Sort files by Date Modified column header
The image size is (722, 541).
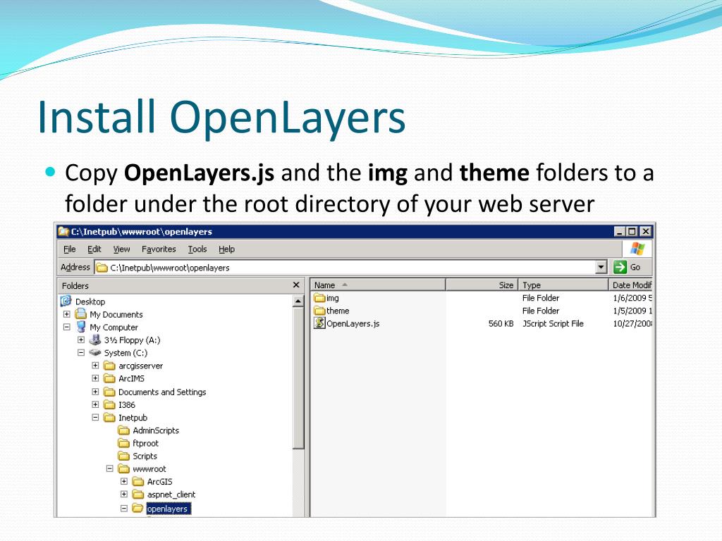631,285
